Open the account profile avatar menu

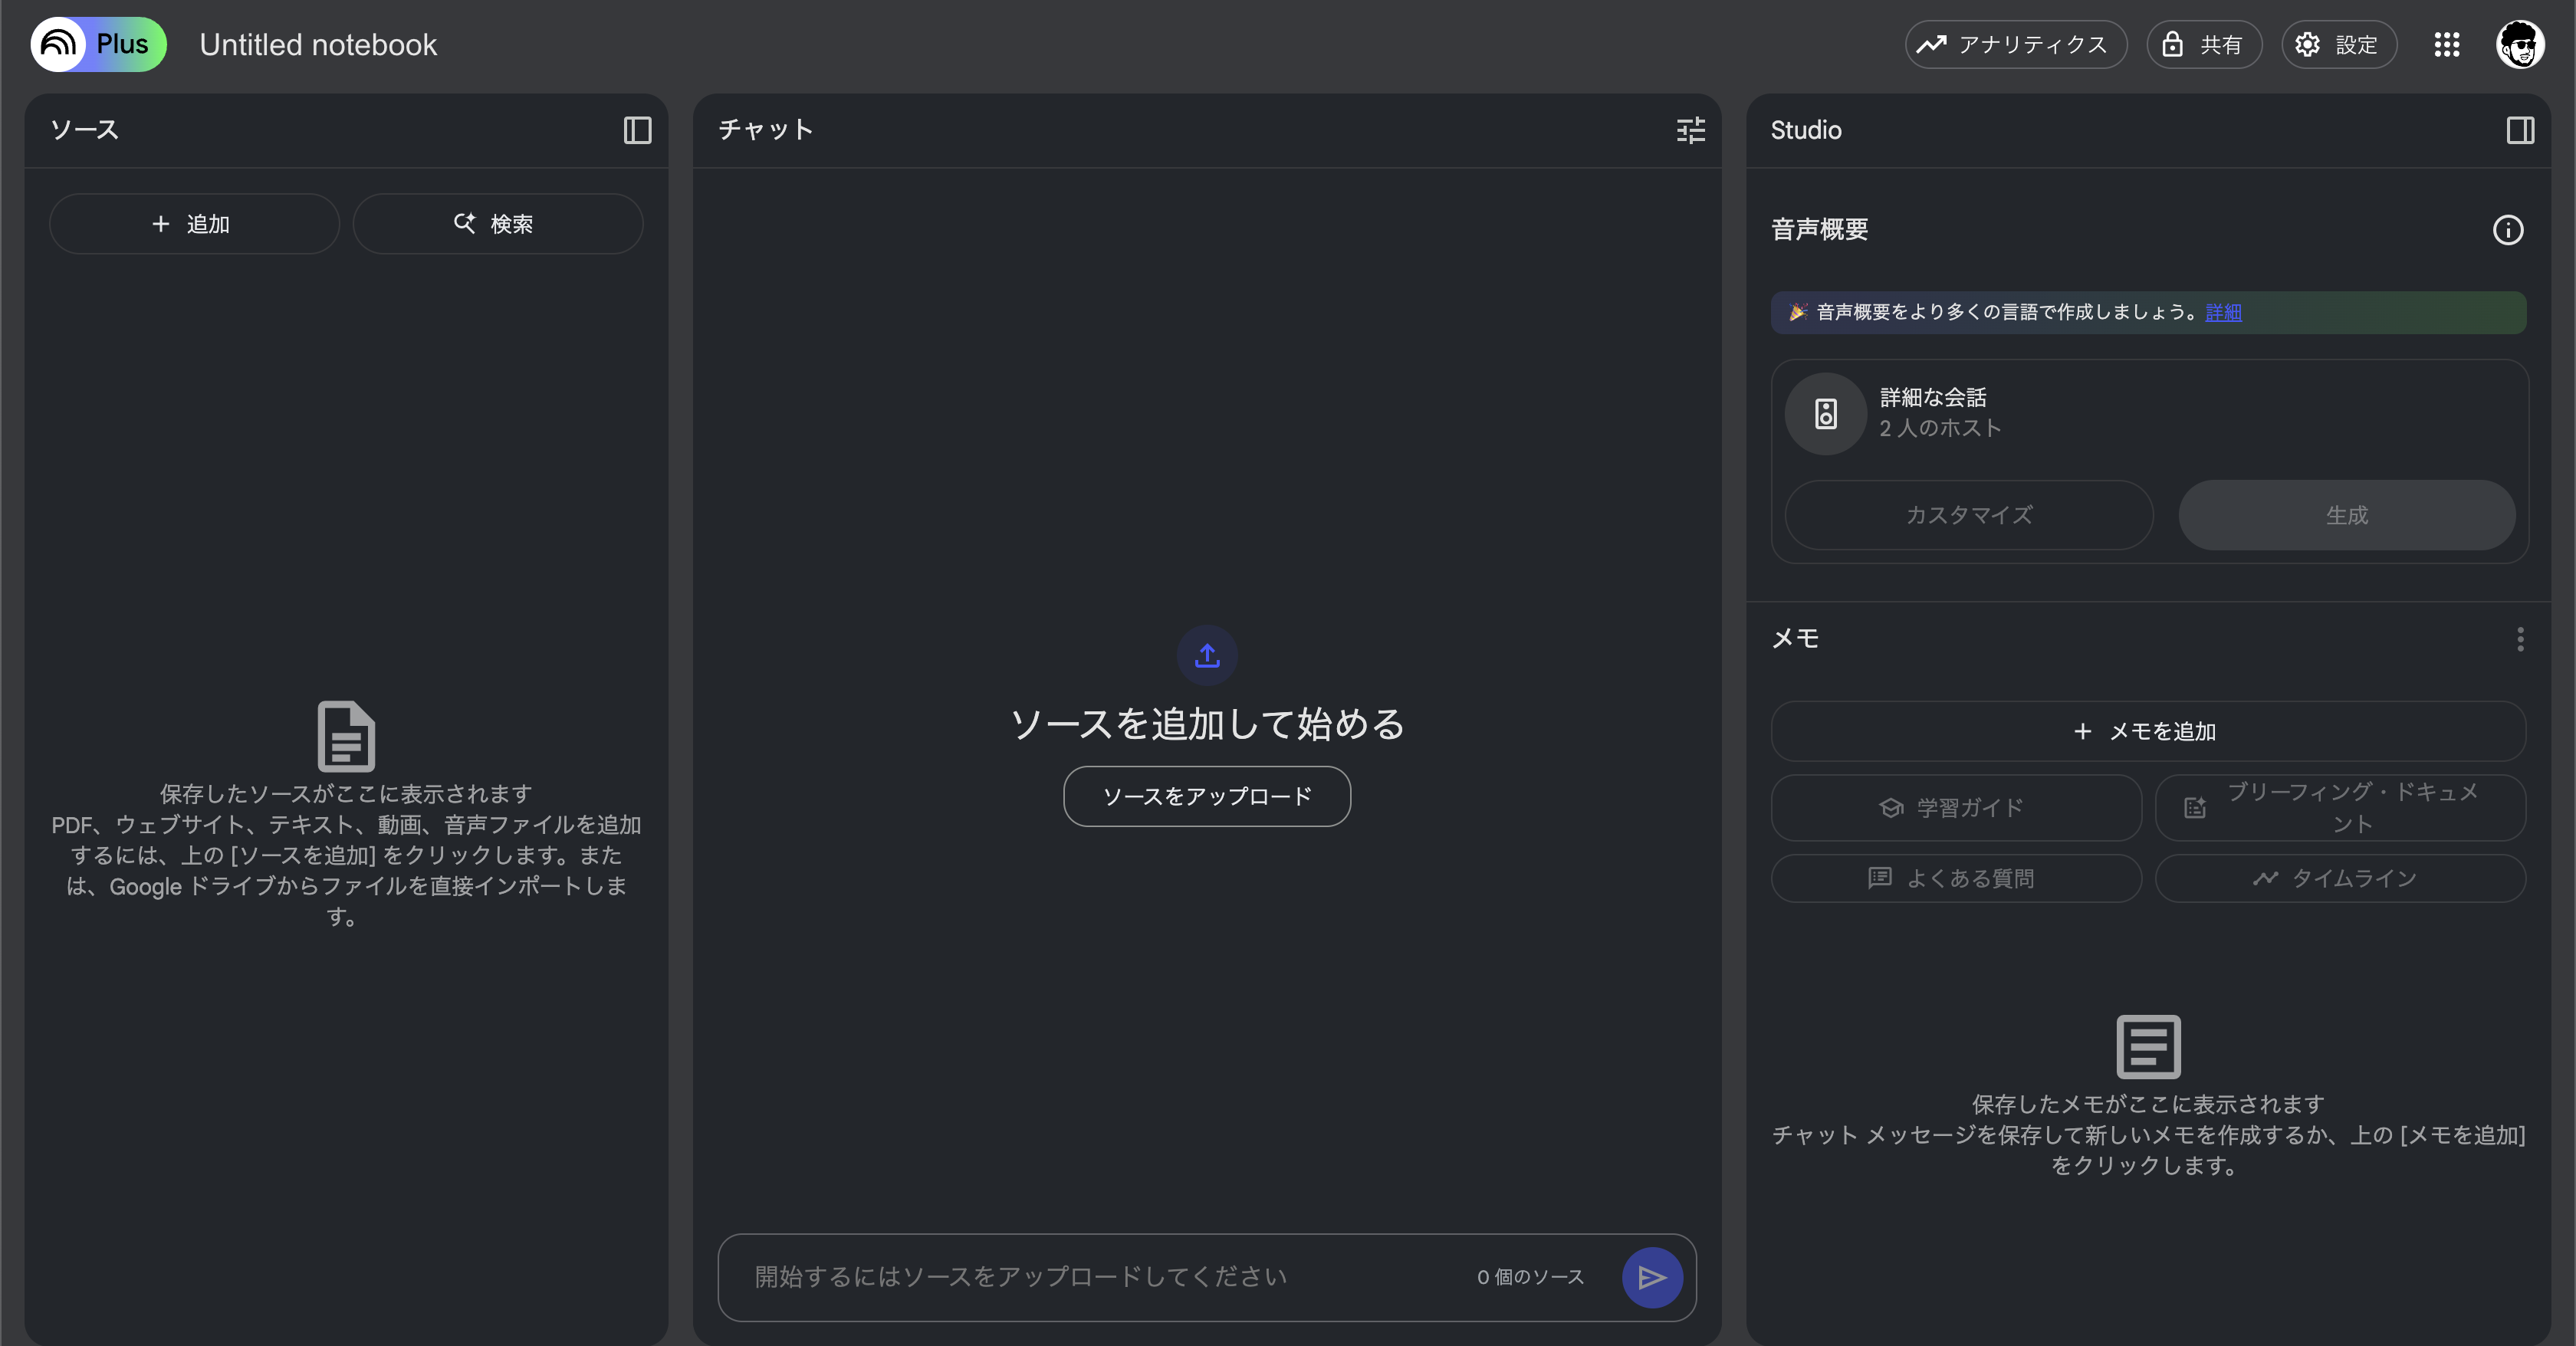2519,45
